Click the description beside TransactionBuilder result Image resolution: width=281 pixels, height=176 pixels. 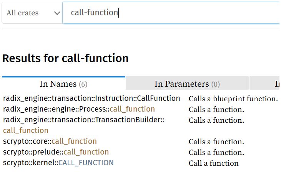click(216, 120)
